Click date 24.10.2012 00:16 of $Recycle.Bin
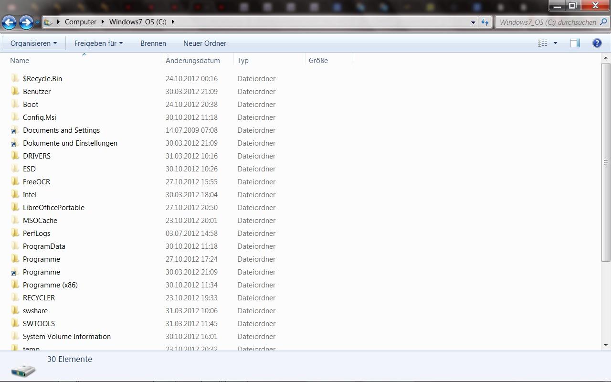Screen dimensions: 611x382 pos(191,78)
